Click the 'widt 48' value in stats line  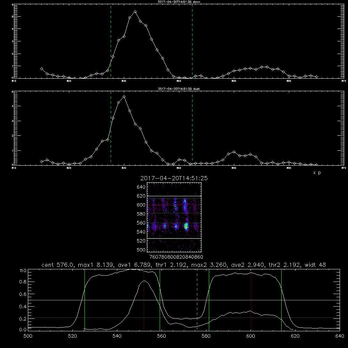[315, 265]
